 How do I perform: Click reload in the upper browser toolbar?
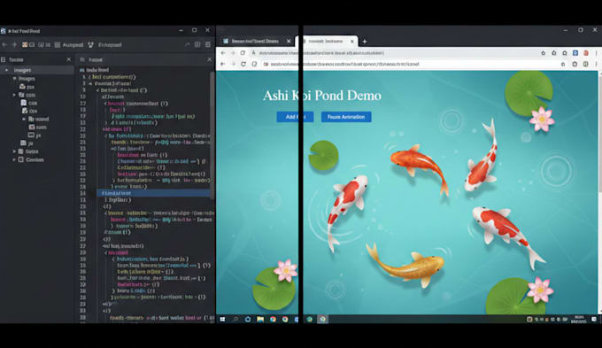[x=243, y=53]
